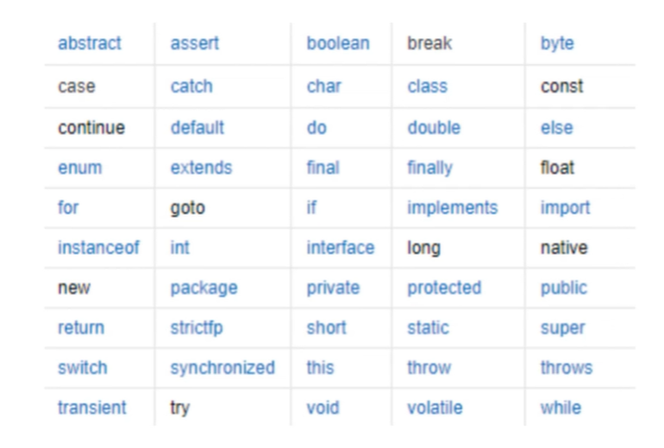Open the 'strictfp' keyword link
This screenshot has height=448, width=664.
click(x=197, y=328)
